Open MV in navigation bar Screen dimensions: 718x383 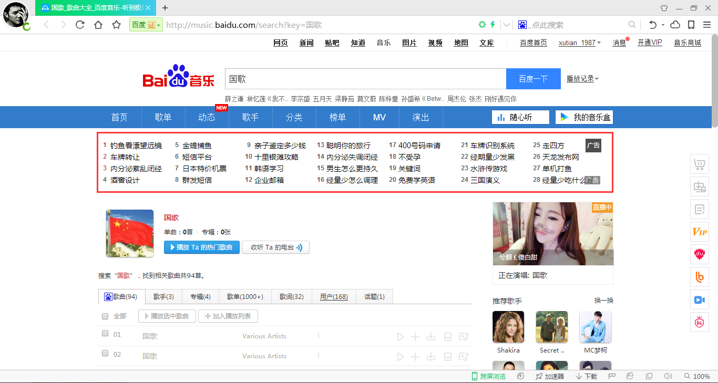pyautogui.click(x=379, y=117)
